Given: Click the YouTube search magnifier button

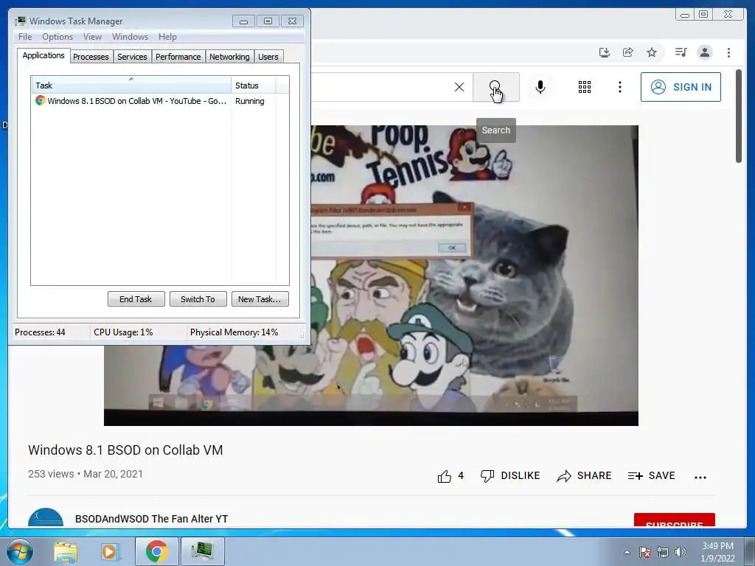Looking at the screenshot, I should (x=495, y=87).
